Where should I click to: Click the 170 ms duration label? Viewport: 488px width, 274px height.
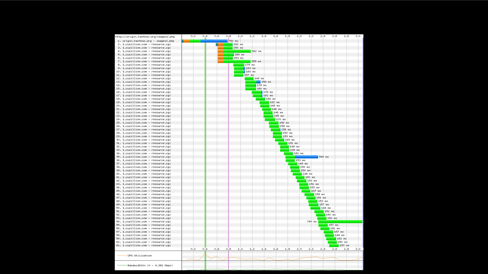point(281,119)
